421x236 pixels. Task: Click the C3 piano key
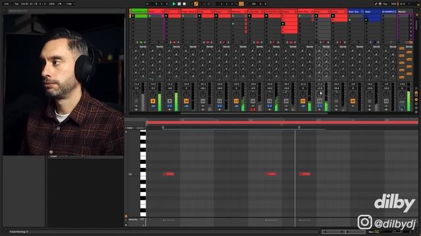point(143,174)
